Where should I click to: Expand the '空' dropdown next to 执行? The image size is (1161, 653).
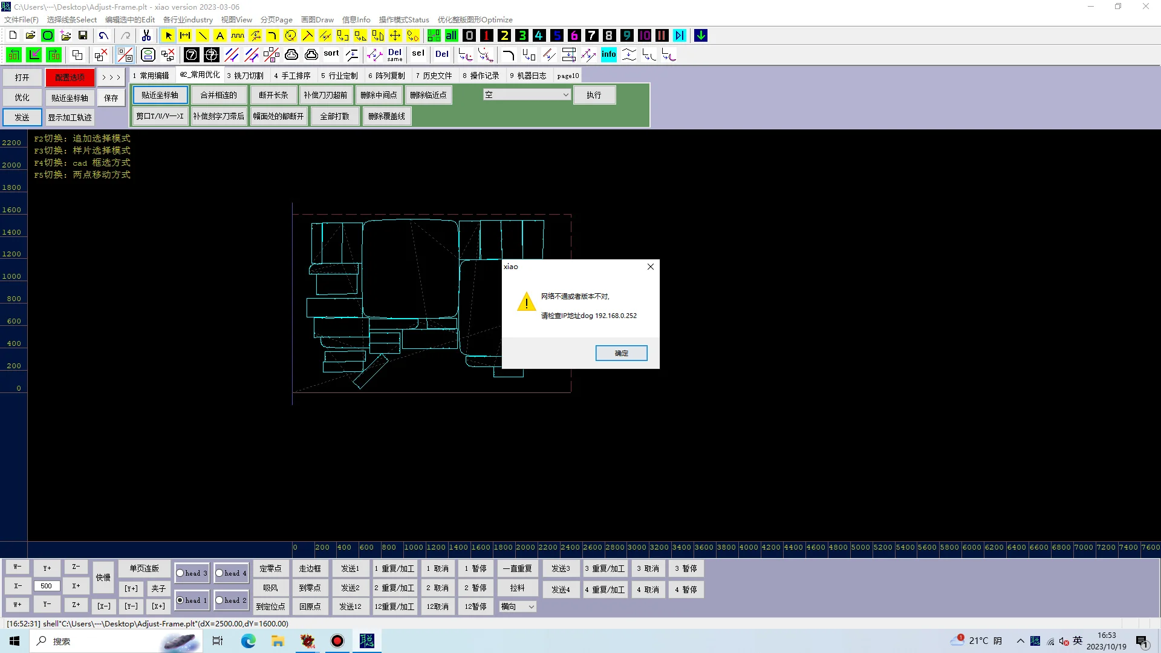coord(565,95)
